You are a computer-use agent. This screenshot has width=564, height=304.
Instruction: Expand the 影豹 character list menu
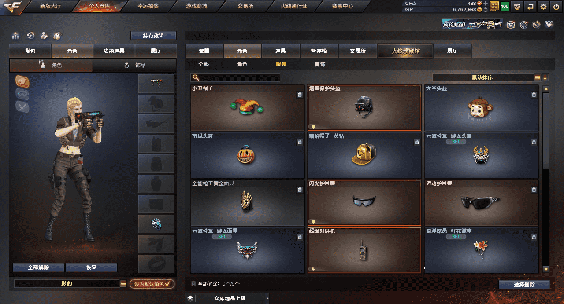(x=123, y=284)
